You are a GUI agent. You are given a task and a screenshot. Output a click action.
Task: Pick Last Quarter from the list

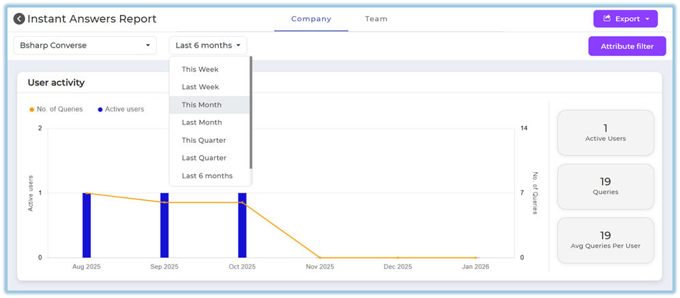click(203, 158)
